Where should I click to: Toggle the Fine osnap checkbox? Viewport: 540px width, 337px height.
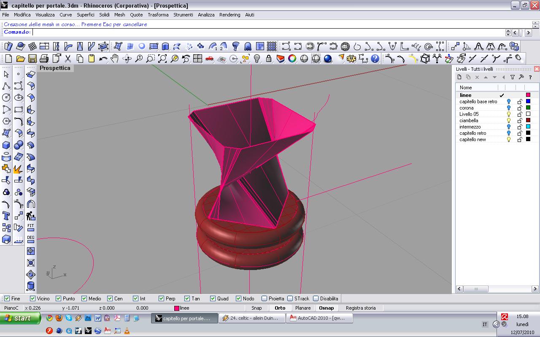[x=7, y=298]
